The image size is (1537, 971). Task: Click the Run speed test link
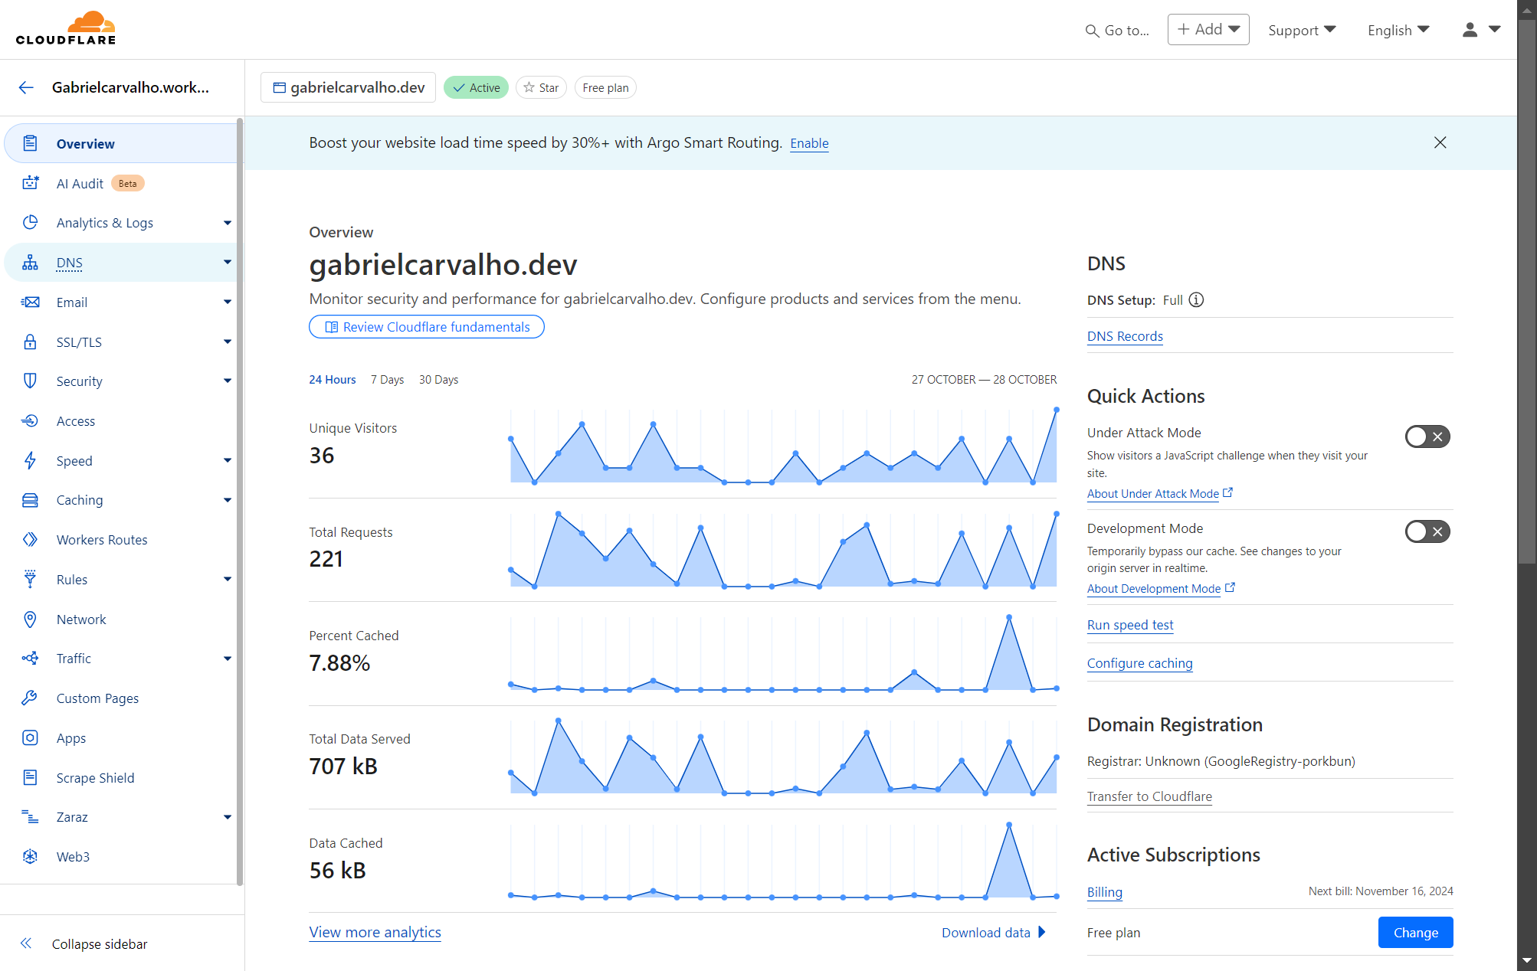[1130, 625]
